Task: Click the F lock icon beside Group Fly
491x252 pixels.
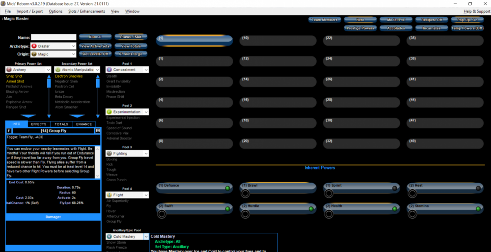Action: (8, 131)
